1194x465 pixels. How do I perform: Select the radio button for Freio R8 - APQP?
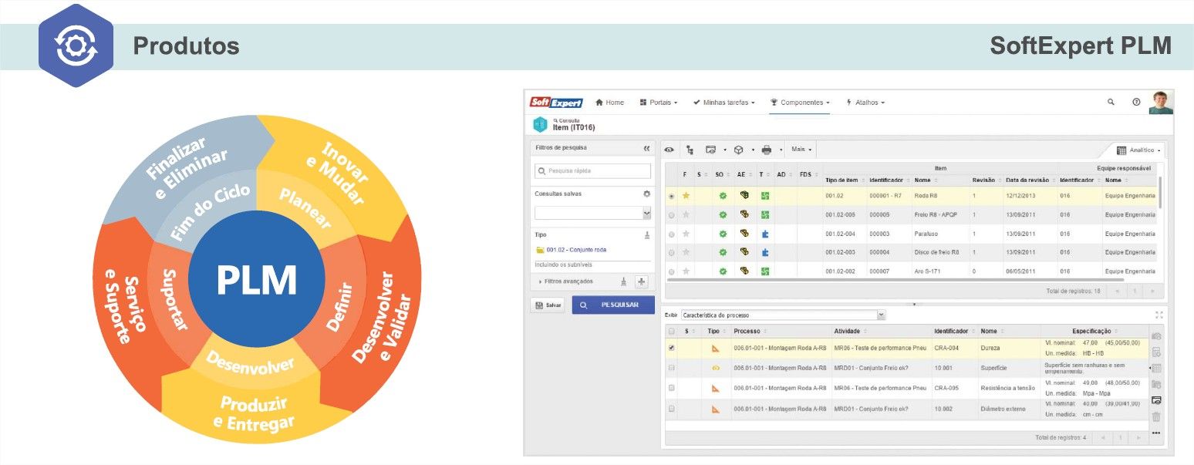tap(671, 215)
